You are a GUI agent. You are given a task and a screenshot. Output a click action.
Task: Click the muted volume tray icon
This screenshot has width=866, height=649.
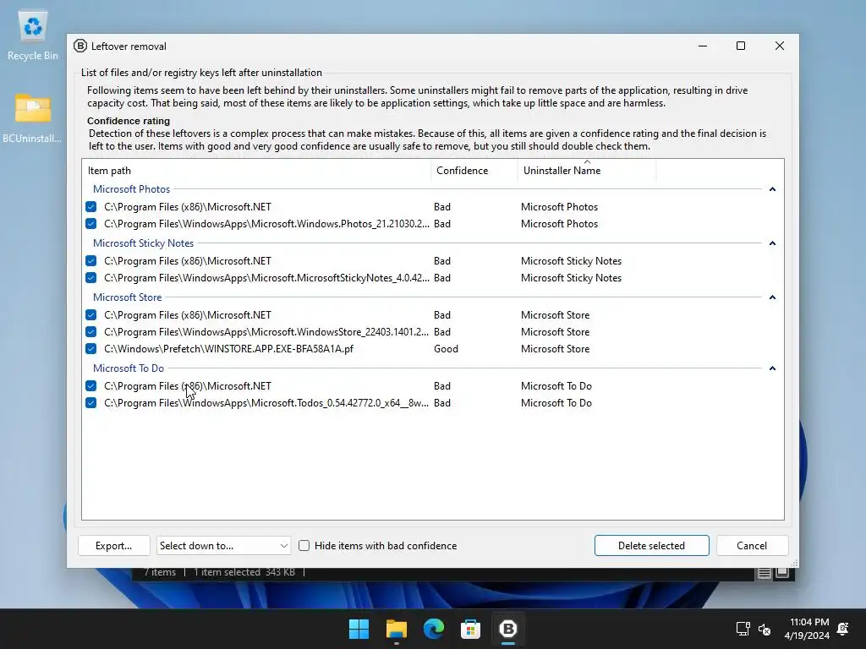(x=765, y=629)
